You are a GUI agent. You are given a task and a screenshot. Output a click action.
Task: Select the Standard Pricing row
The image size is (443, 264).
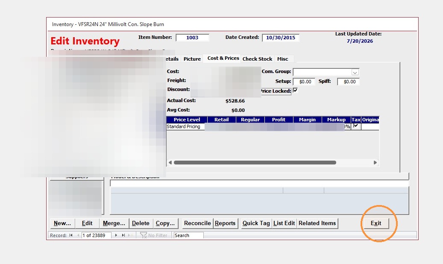(x=273, y=126)
